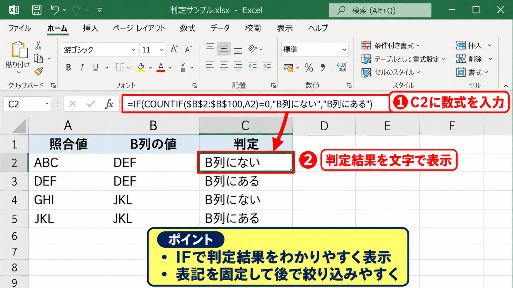
Task: Decrease font size with smaller A icon
Action: 188,49
